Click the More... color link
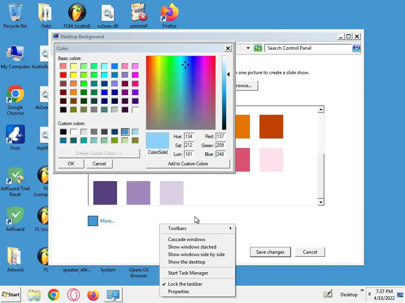Image resolution: width=405 pixels, height=303 pixels. 107,221
